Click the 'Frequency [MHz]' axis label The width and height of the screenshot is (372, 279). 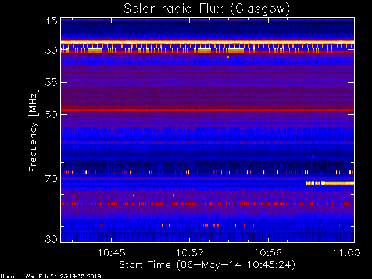coord(33,130)
